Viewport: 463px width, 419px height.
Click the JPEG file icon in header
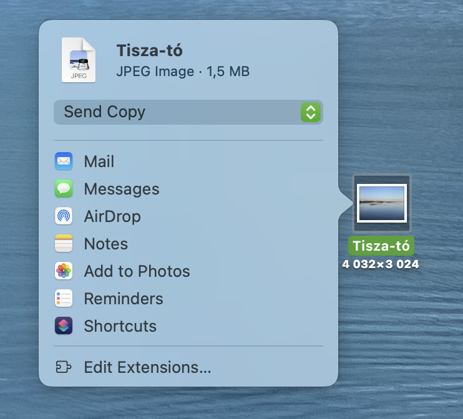[79, 60]
